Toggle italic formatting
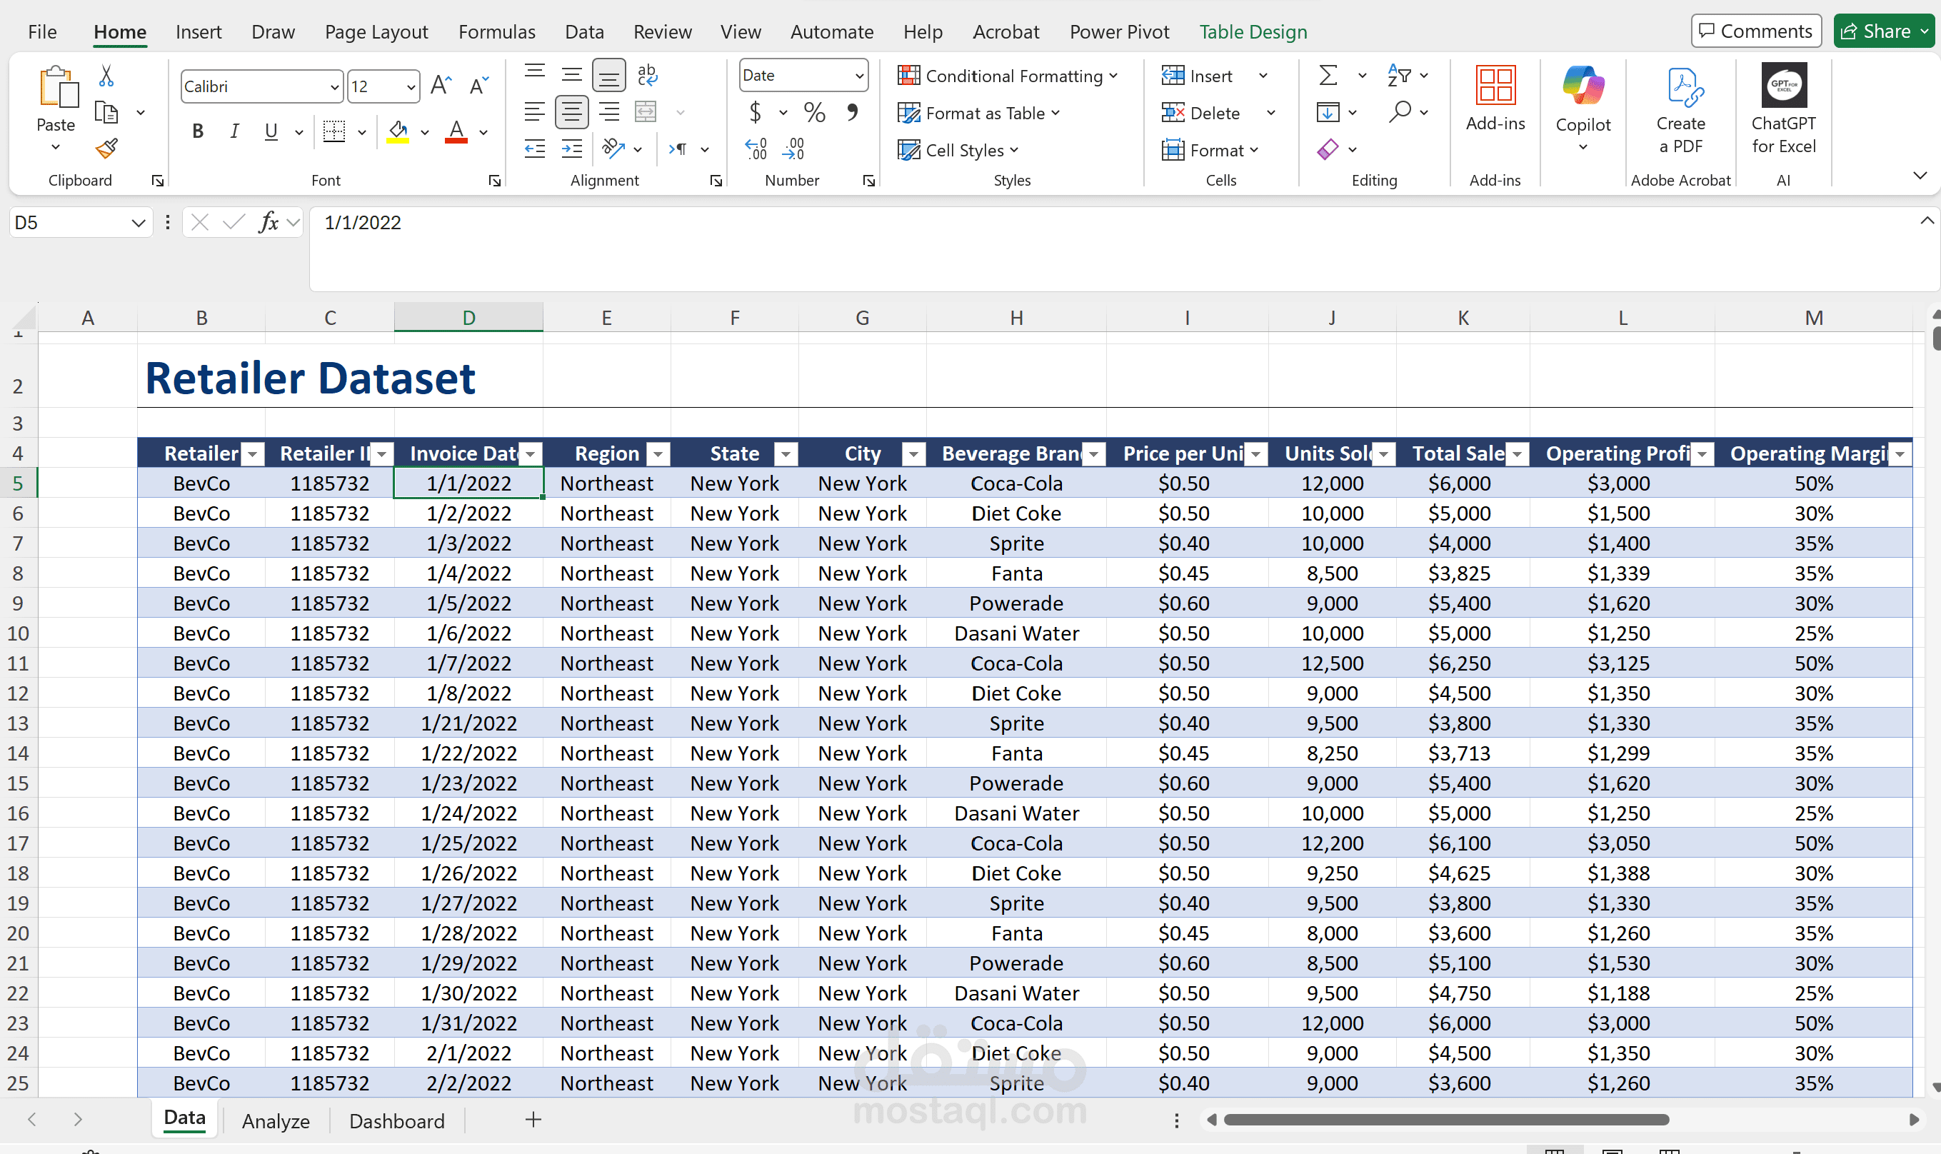Viewport: 1941px width, 1154px height. coord(234,131)
